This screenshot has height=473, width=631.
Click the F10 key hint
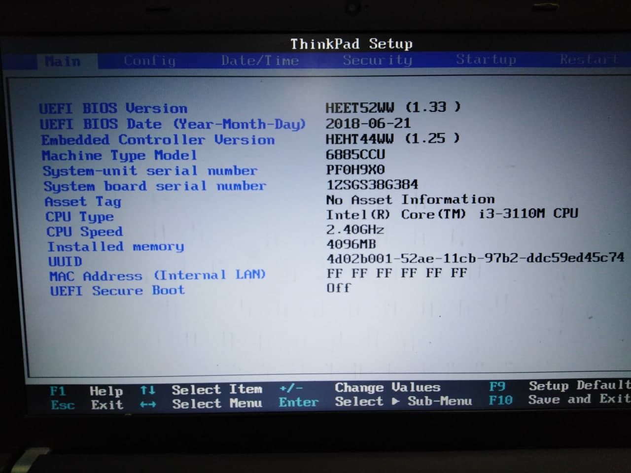coord(501,401)
